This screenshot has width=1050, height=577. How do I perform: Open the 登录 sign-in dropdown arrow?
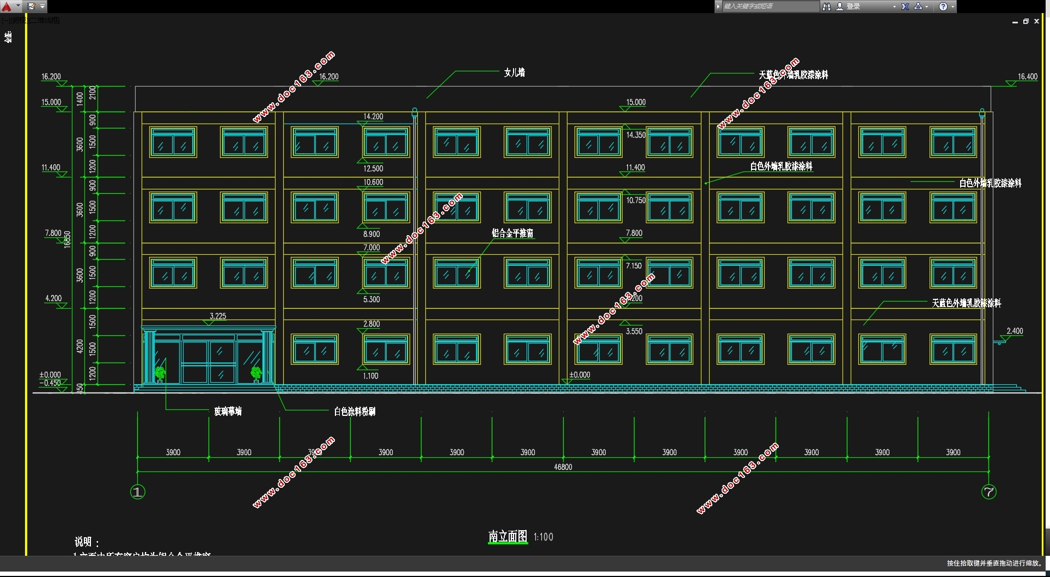click(x=894, y=7)
